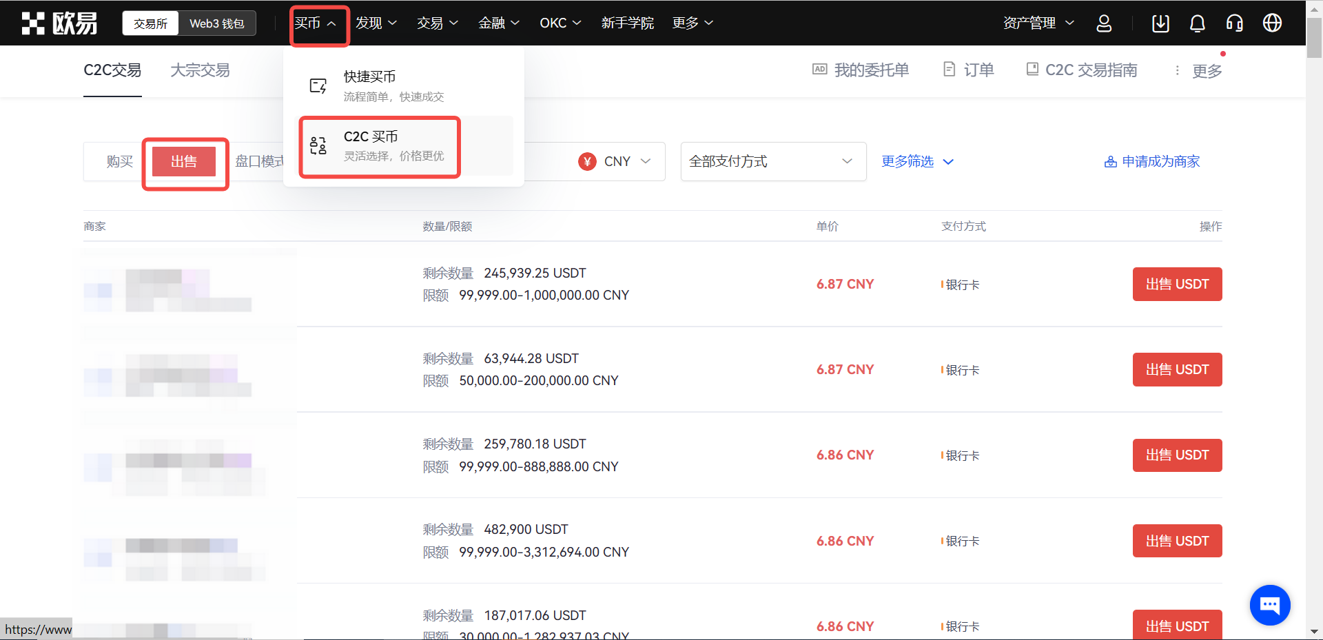Click limit 50,000.00-200,000.00 CNY text
Viewport: 1323px width, 640px height.
[538, 380]
